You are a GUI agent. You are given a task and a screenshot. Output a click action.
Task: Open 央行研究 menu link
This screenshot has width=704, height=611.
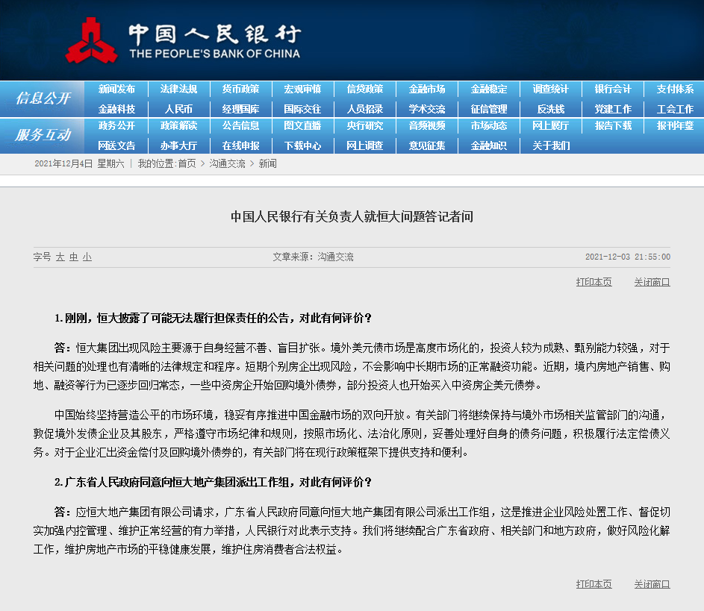point(365,125)
